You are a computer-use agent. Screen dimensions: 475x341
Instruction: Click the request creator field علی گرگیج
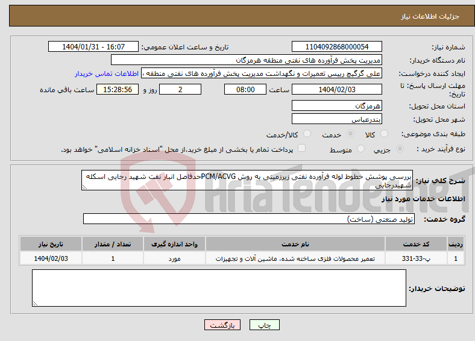click(x=262, y=74)
